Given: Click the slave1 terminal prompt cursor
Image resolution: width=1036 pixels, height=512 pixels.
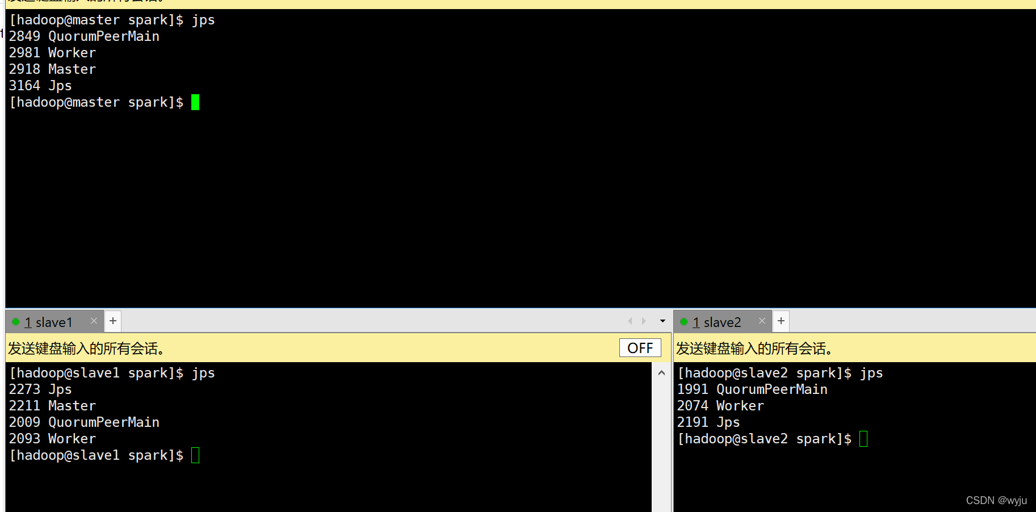Looking at the screenshot, I should pos(195,455).
